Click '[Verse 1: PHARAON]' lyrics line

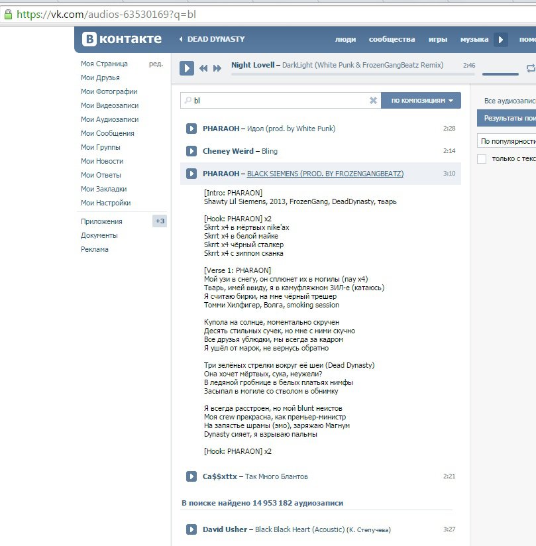point(238,270)
